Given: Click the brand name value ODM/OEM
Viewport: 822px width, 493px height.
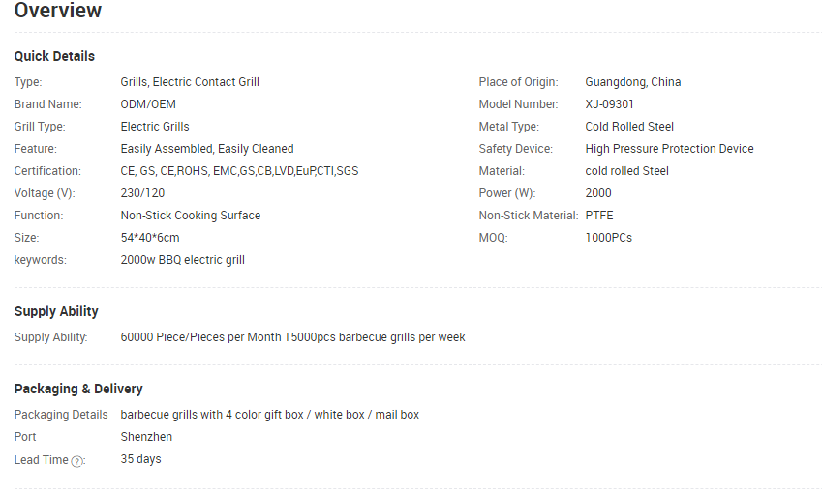Looking at the screenshot, I should (x=148, y=104).
